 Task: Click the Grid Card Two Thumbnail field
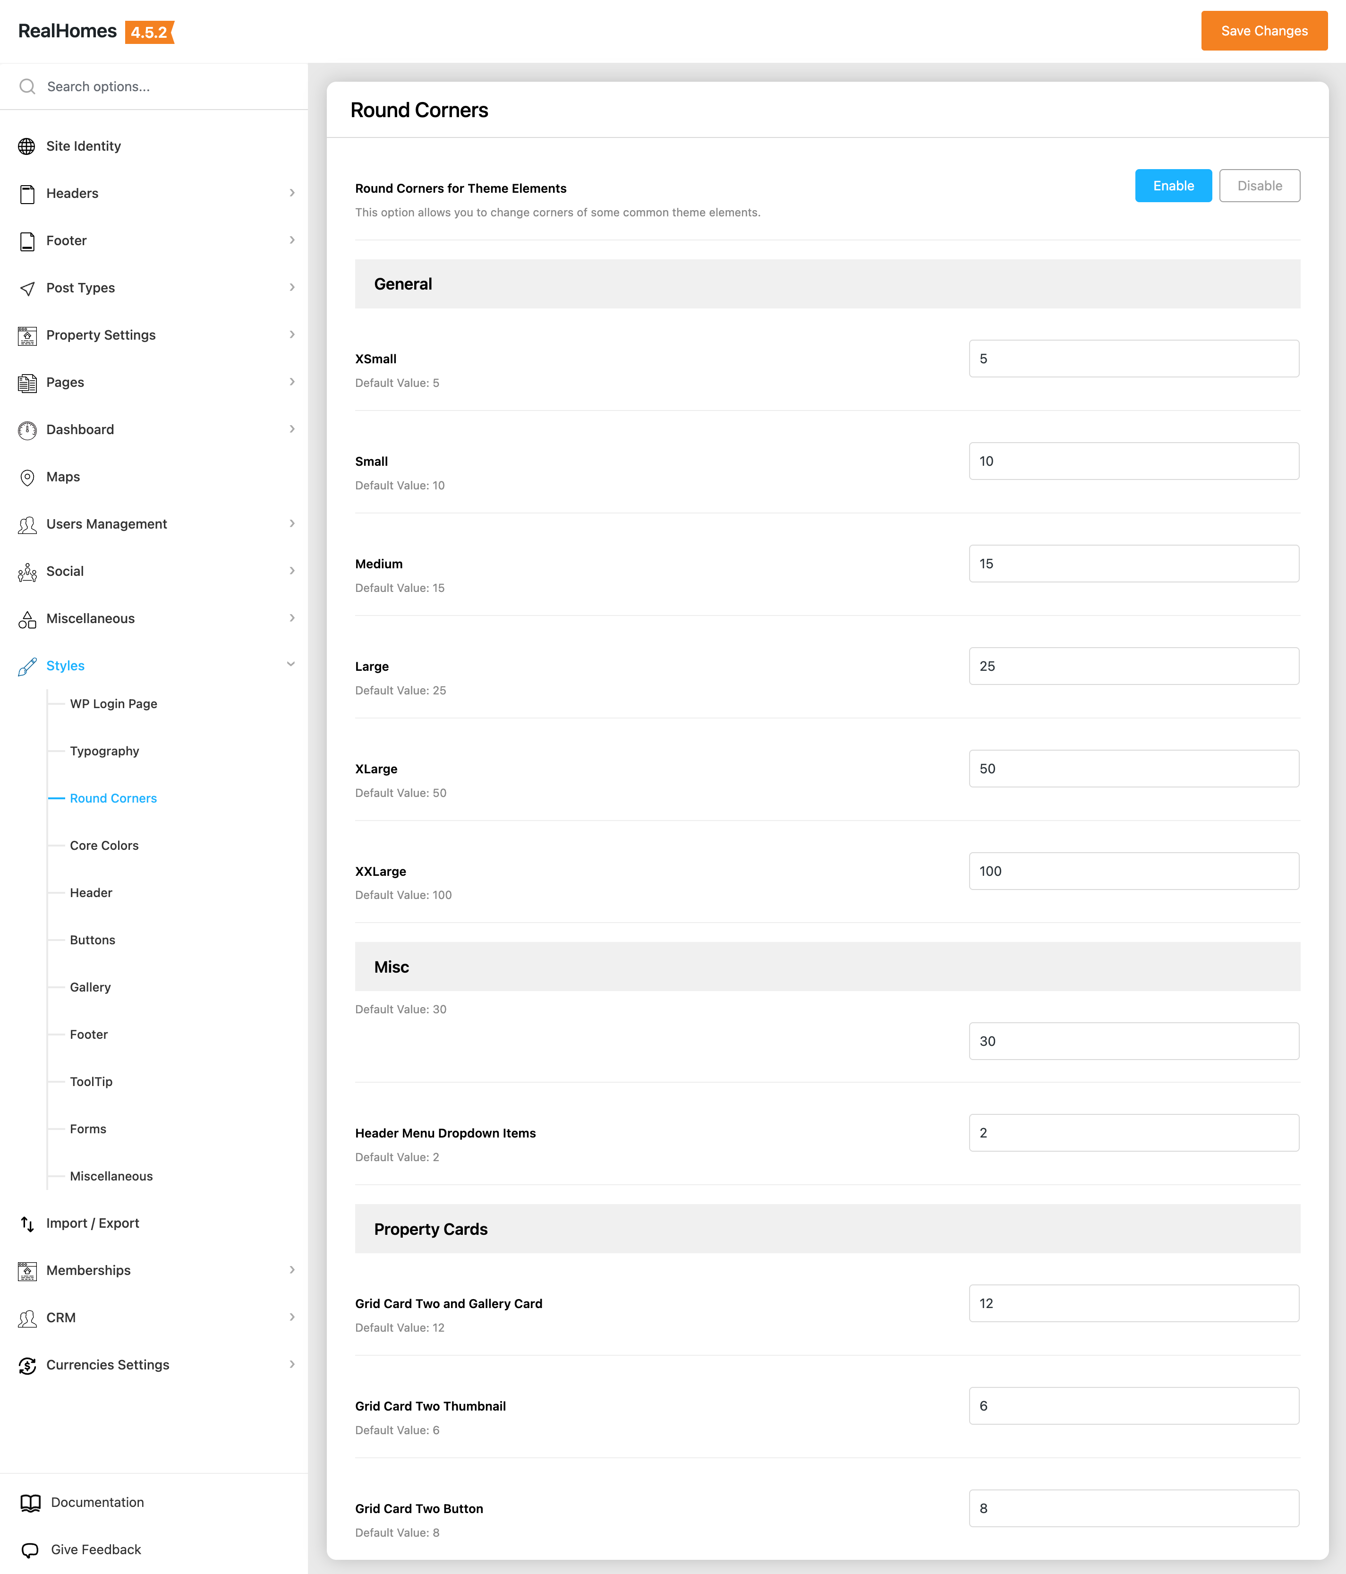[1133, 1406]
